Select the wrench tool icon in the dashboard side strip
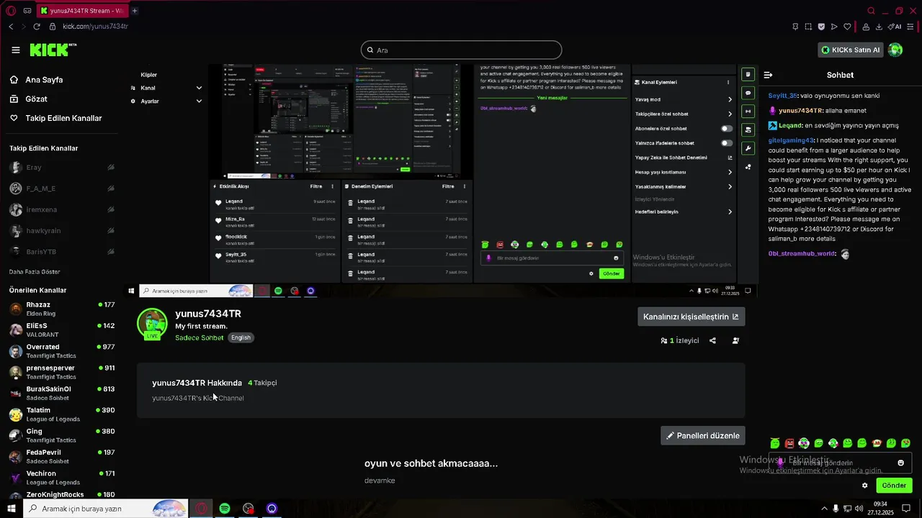922x518 pixels. click(748, 148)
